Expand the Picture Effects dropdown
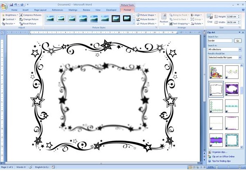Screen dimensions: 246x171 coord(146,23)
